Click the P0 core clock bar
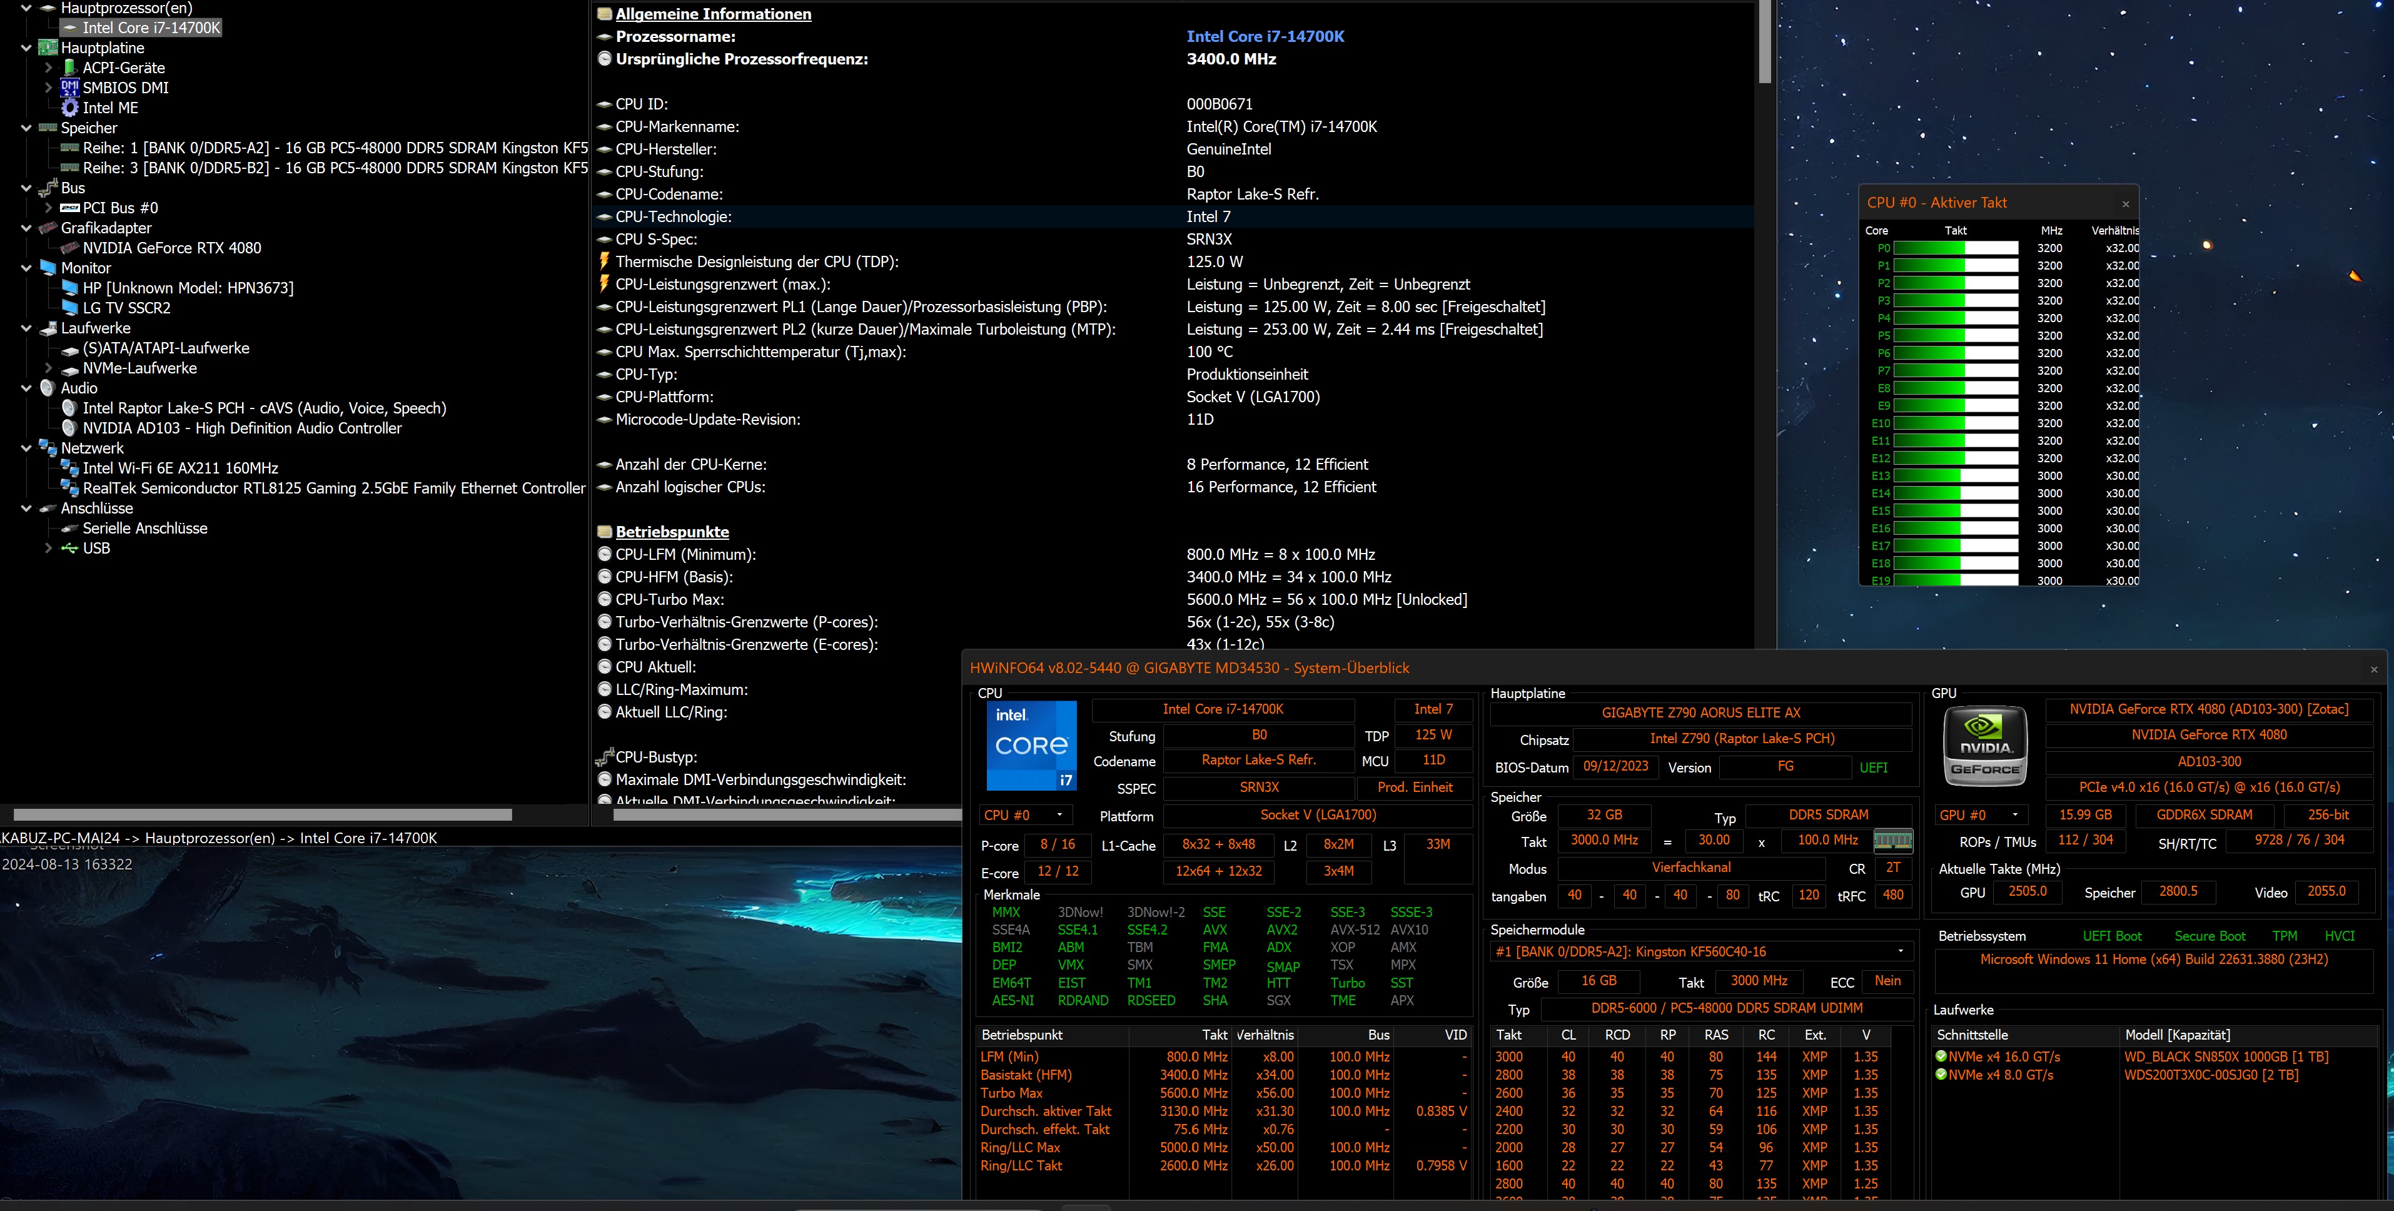Image resolution: width=2394 pixels, height=1211 pixels. 1956,248
